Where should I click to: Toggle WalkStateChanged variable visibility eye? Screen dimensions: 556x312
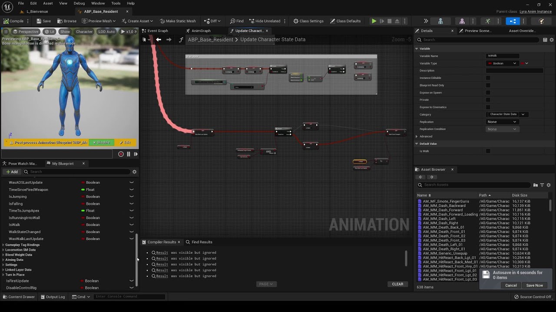(x=131, y=232)
